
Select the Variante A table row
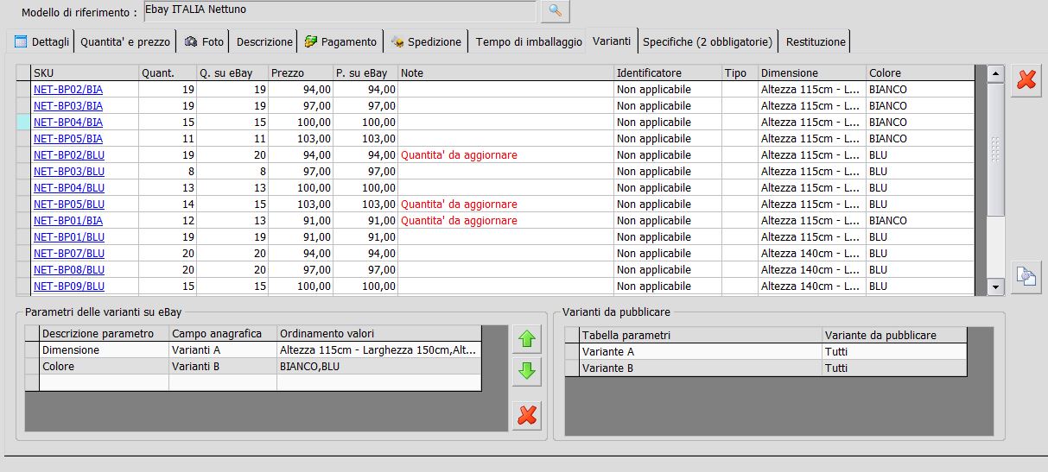pyautogui.click(x=765, y=351)
